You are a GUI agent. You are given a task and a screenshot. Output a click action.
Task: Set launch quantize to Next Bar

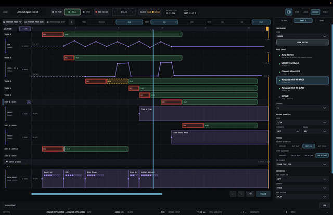click(309, 146)
